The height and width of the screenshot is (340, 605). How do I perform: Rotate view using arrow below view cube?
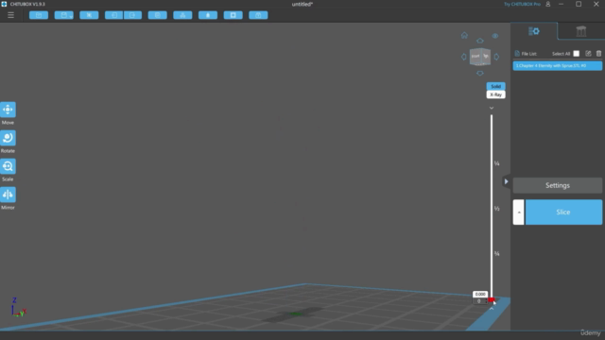click(x=480, y=74)
